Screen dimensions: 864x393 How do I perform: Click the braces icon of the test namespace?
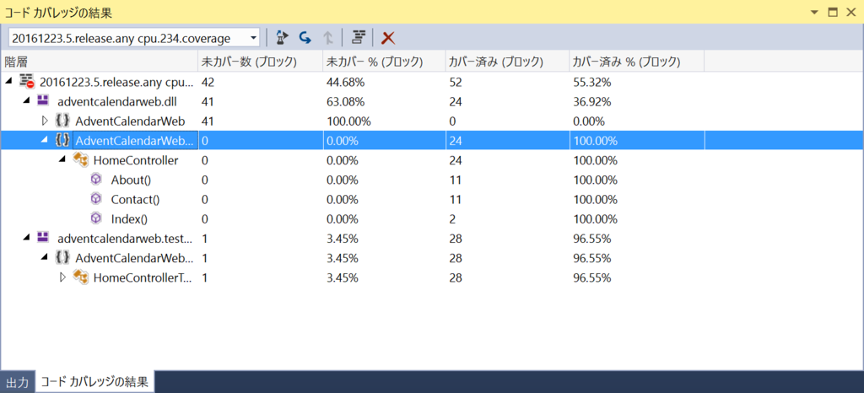pos(62,257)
